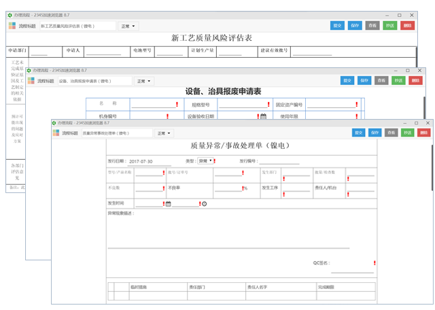Click 查看 in the 设备、治具报废申请表 window

(x=381, y=80)
